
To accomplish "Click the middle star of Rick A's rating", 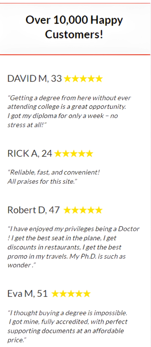I will (x=74, y=154).
